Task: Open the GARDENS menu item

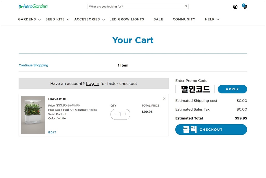Action: (x=27, y=19)
